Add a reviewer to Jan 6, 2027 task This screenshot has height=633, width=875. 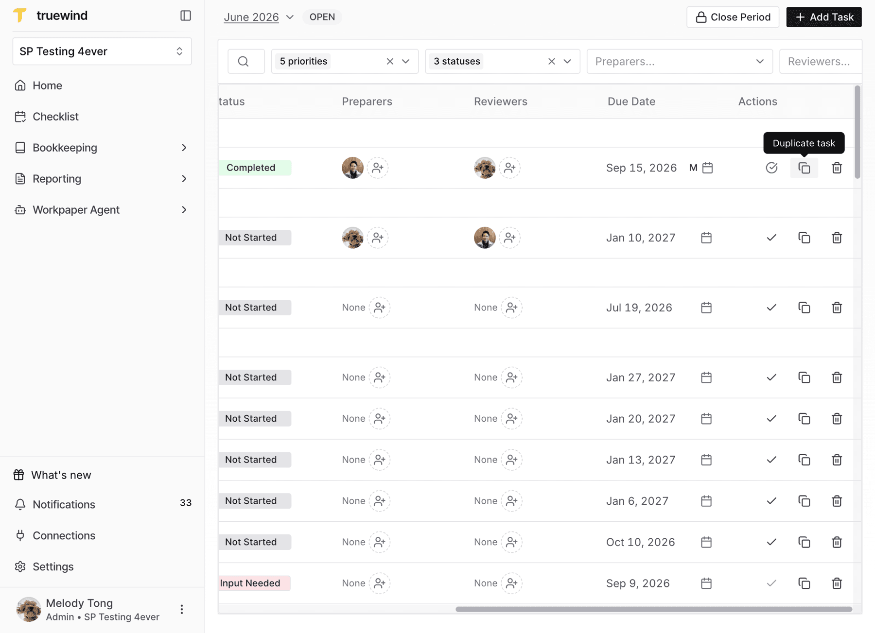tap(512, 501)
